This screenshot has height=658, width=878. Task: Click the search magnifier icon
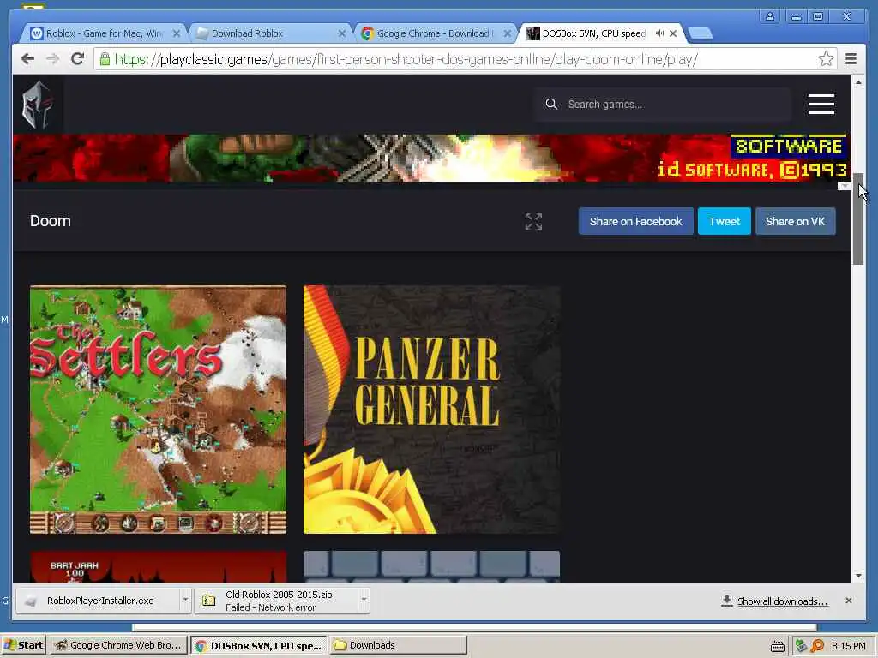(551, 104)
